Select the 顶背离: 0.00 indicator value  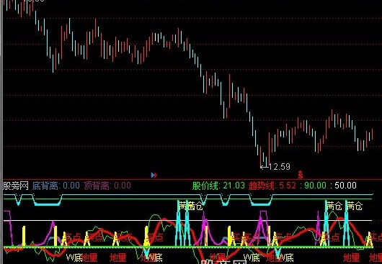tap(107, 186)
